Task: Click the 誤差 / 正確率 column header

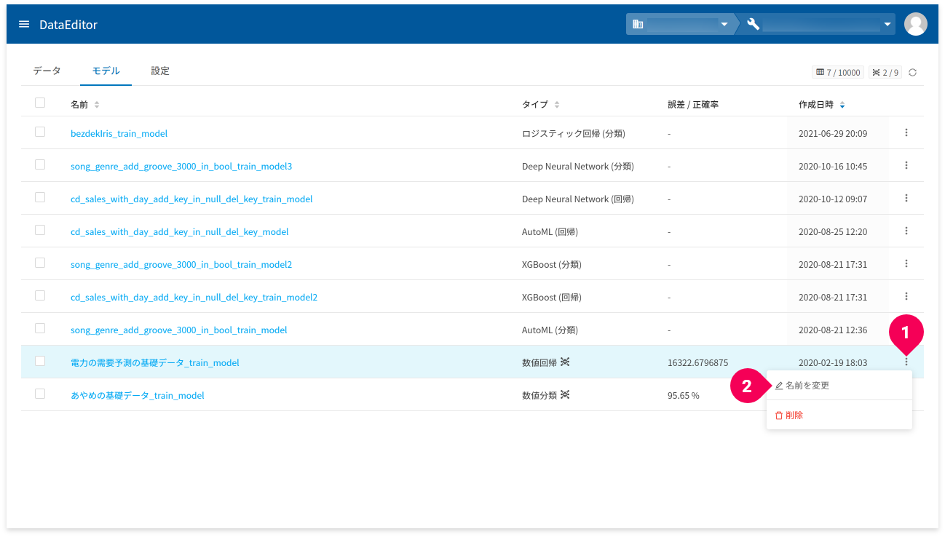Action: [693, 105]
